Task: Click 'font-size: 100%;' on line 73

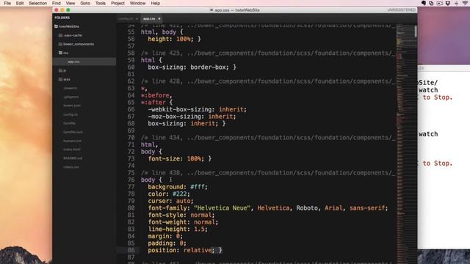Action: coord(176,158)
